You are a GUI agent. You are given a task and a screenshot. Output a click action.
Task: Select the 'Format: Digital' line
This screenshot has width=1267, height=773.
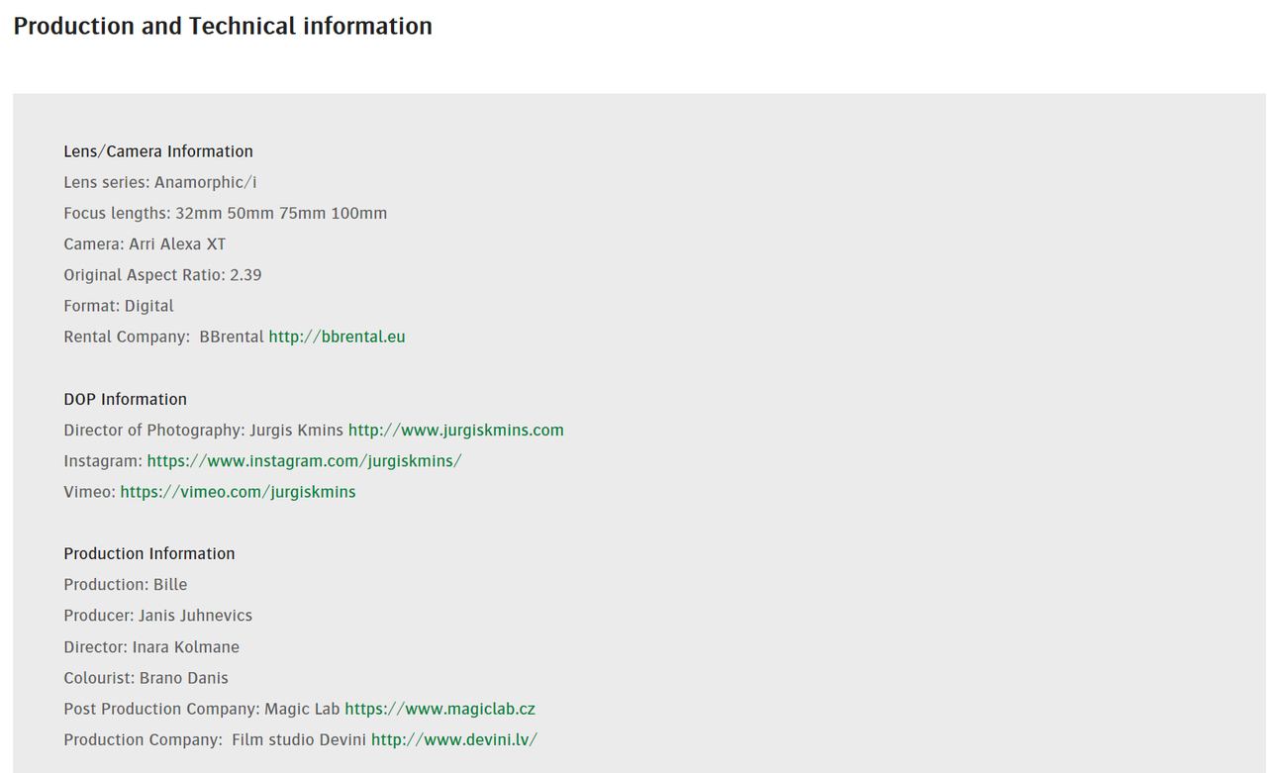tap(119, 306)
